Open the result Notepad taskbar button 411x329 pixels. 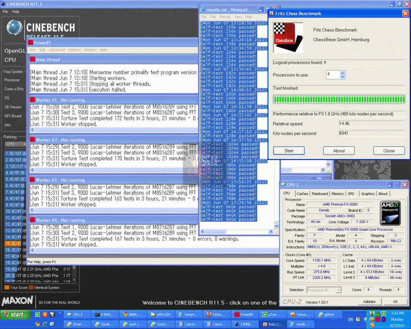(300, 324)
